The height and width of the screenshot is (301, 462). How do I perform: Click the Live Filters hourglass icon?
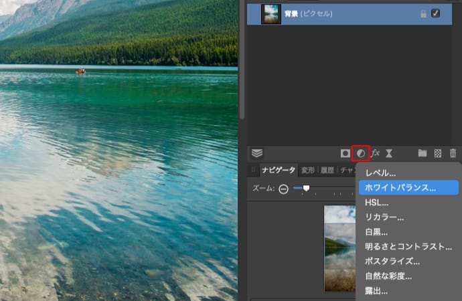[389, 153]
